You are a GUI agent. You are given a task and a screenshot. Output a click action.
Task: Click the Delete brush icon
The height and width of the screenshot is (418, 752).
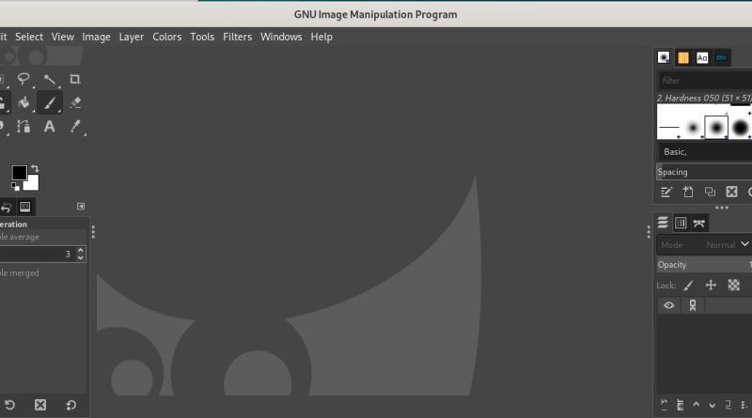click(x=731, y=193)
